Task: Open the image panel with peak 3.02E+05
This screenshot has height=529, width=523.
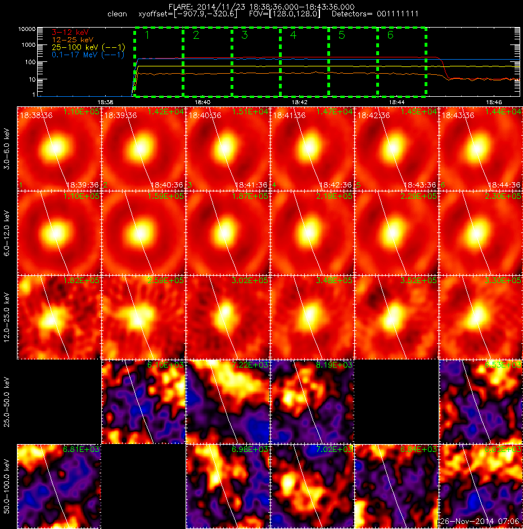Action: tap(228, 317)
